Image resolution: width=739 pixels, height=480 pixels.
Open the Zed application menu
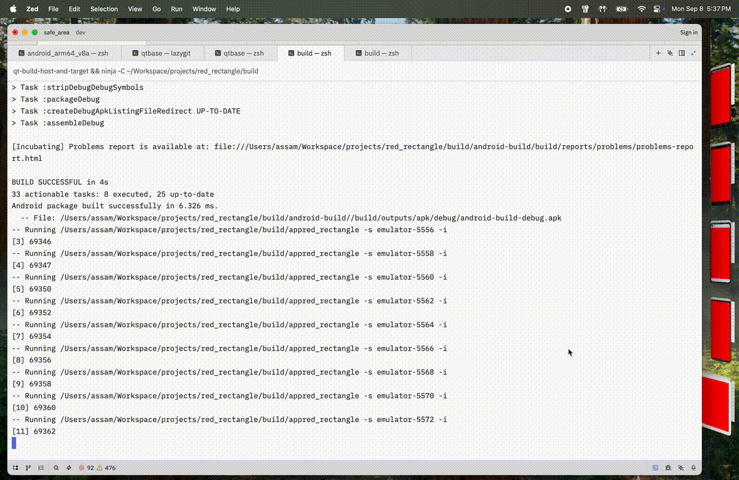tap(33, 9)
